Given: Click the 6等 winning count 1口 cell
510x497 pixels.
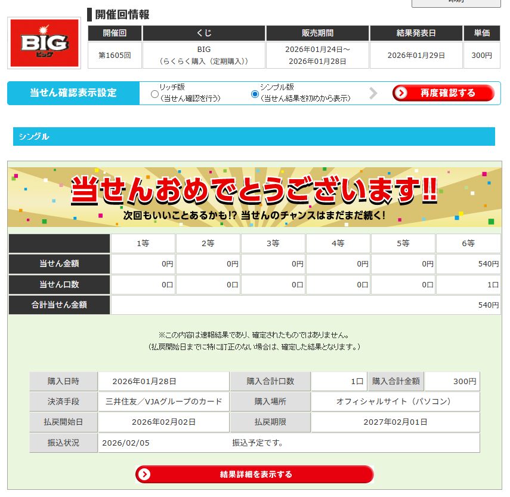Looking at the screenshot, I should tap(468, 284).
